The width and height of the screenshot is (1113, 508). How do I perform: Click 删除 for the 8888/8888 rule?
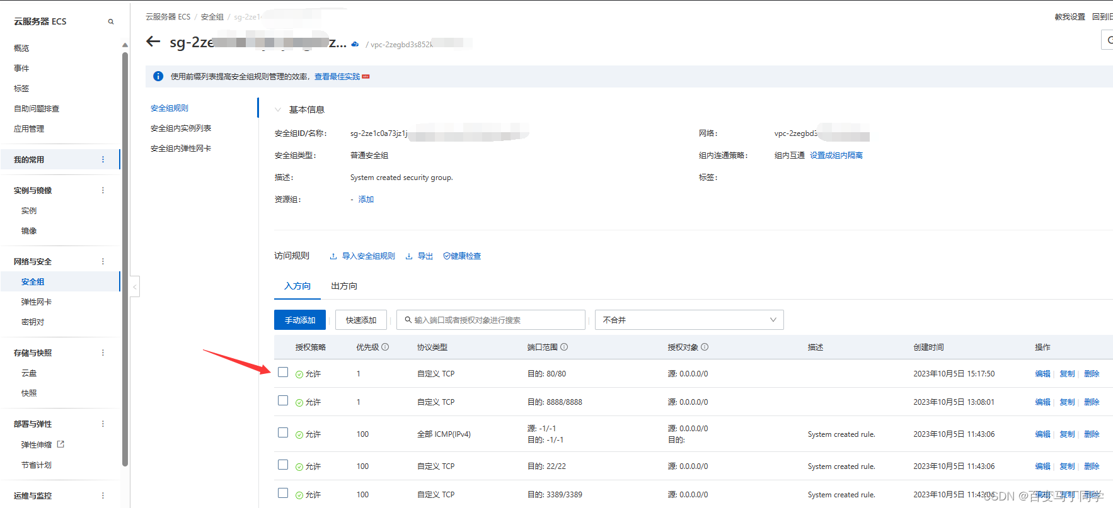click(1092, 402)
